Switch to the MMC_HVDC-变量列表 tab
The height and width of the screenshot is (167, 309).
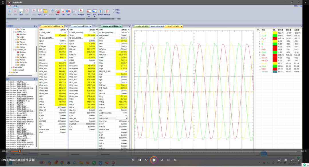pyautogui.click(x=52, y=26)
